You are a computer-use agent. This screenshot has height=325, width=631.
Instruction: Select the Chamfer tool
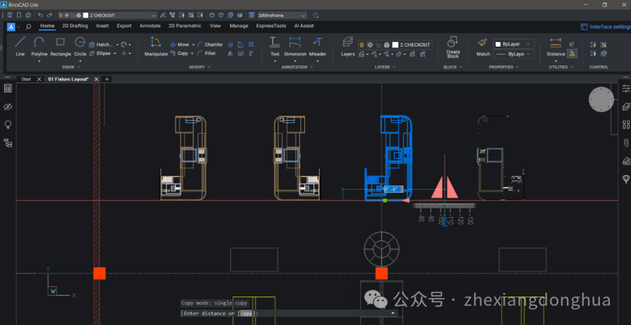click(210, 44)
